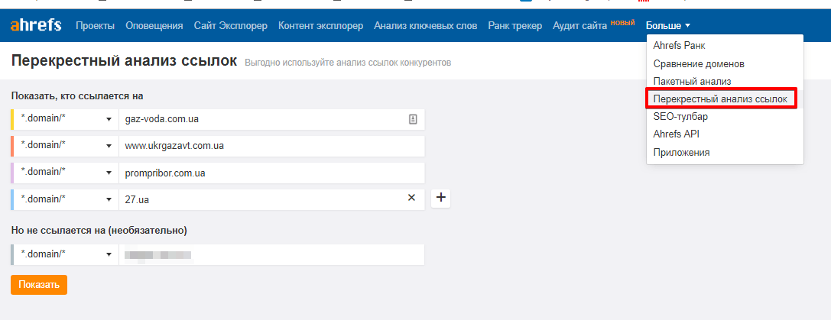The image size is (831, 320).
Task: Select Пакетный анализ from the dropdown menu
Action: pyautogui.click(x=693, y=81)
